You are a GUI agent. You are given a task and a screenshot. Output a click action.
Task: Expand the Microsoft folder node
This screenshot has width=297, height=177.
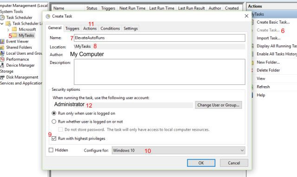pyautogui.click(x=8, y=30)
